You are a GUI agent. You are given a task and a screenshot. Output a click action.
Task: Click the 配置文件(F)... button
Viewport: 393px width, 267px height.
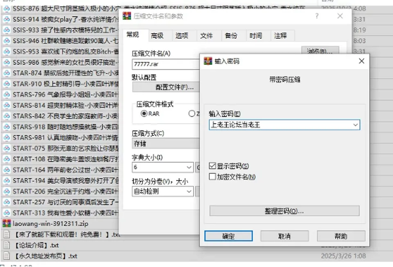[166, 87]
